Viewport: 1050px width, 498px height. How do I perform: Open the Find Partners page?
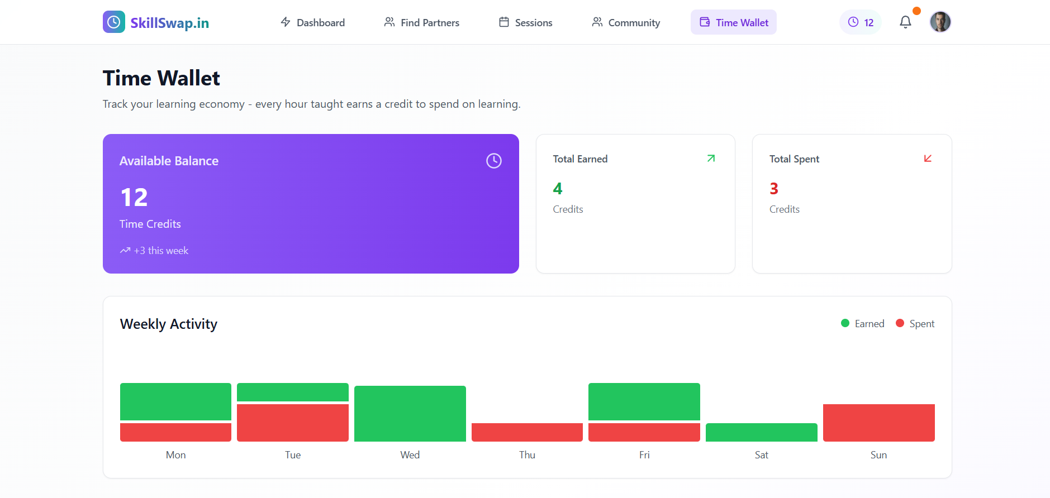(x=422, y=22)
